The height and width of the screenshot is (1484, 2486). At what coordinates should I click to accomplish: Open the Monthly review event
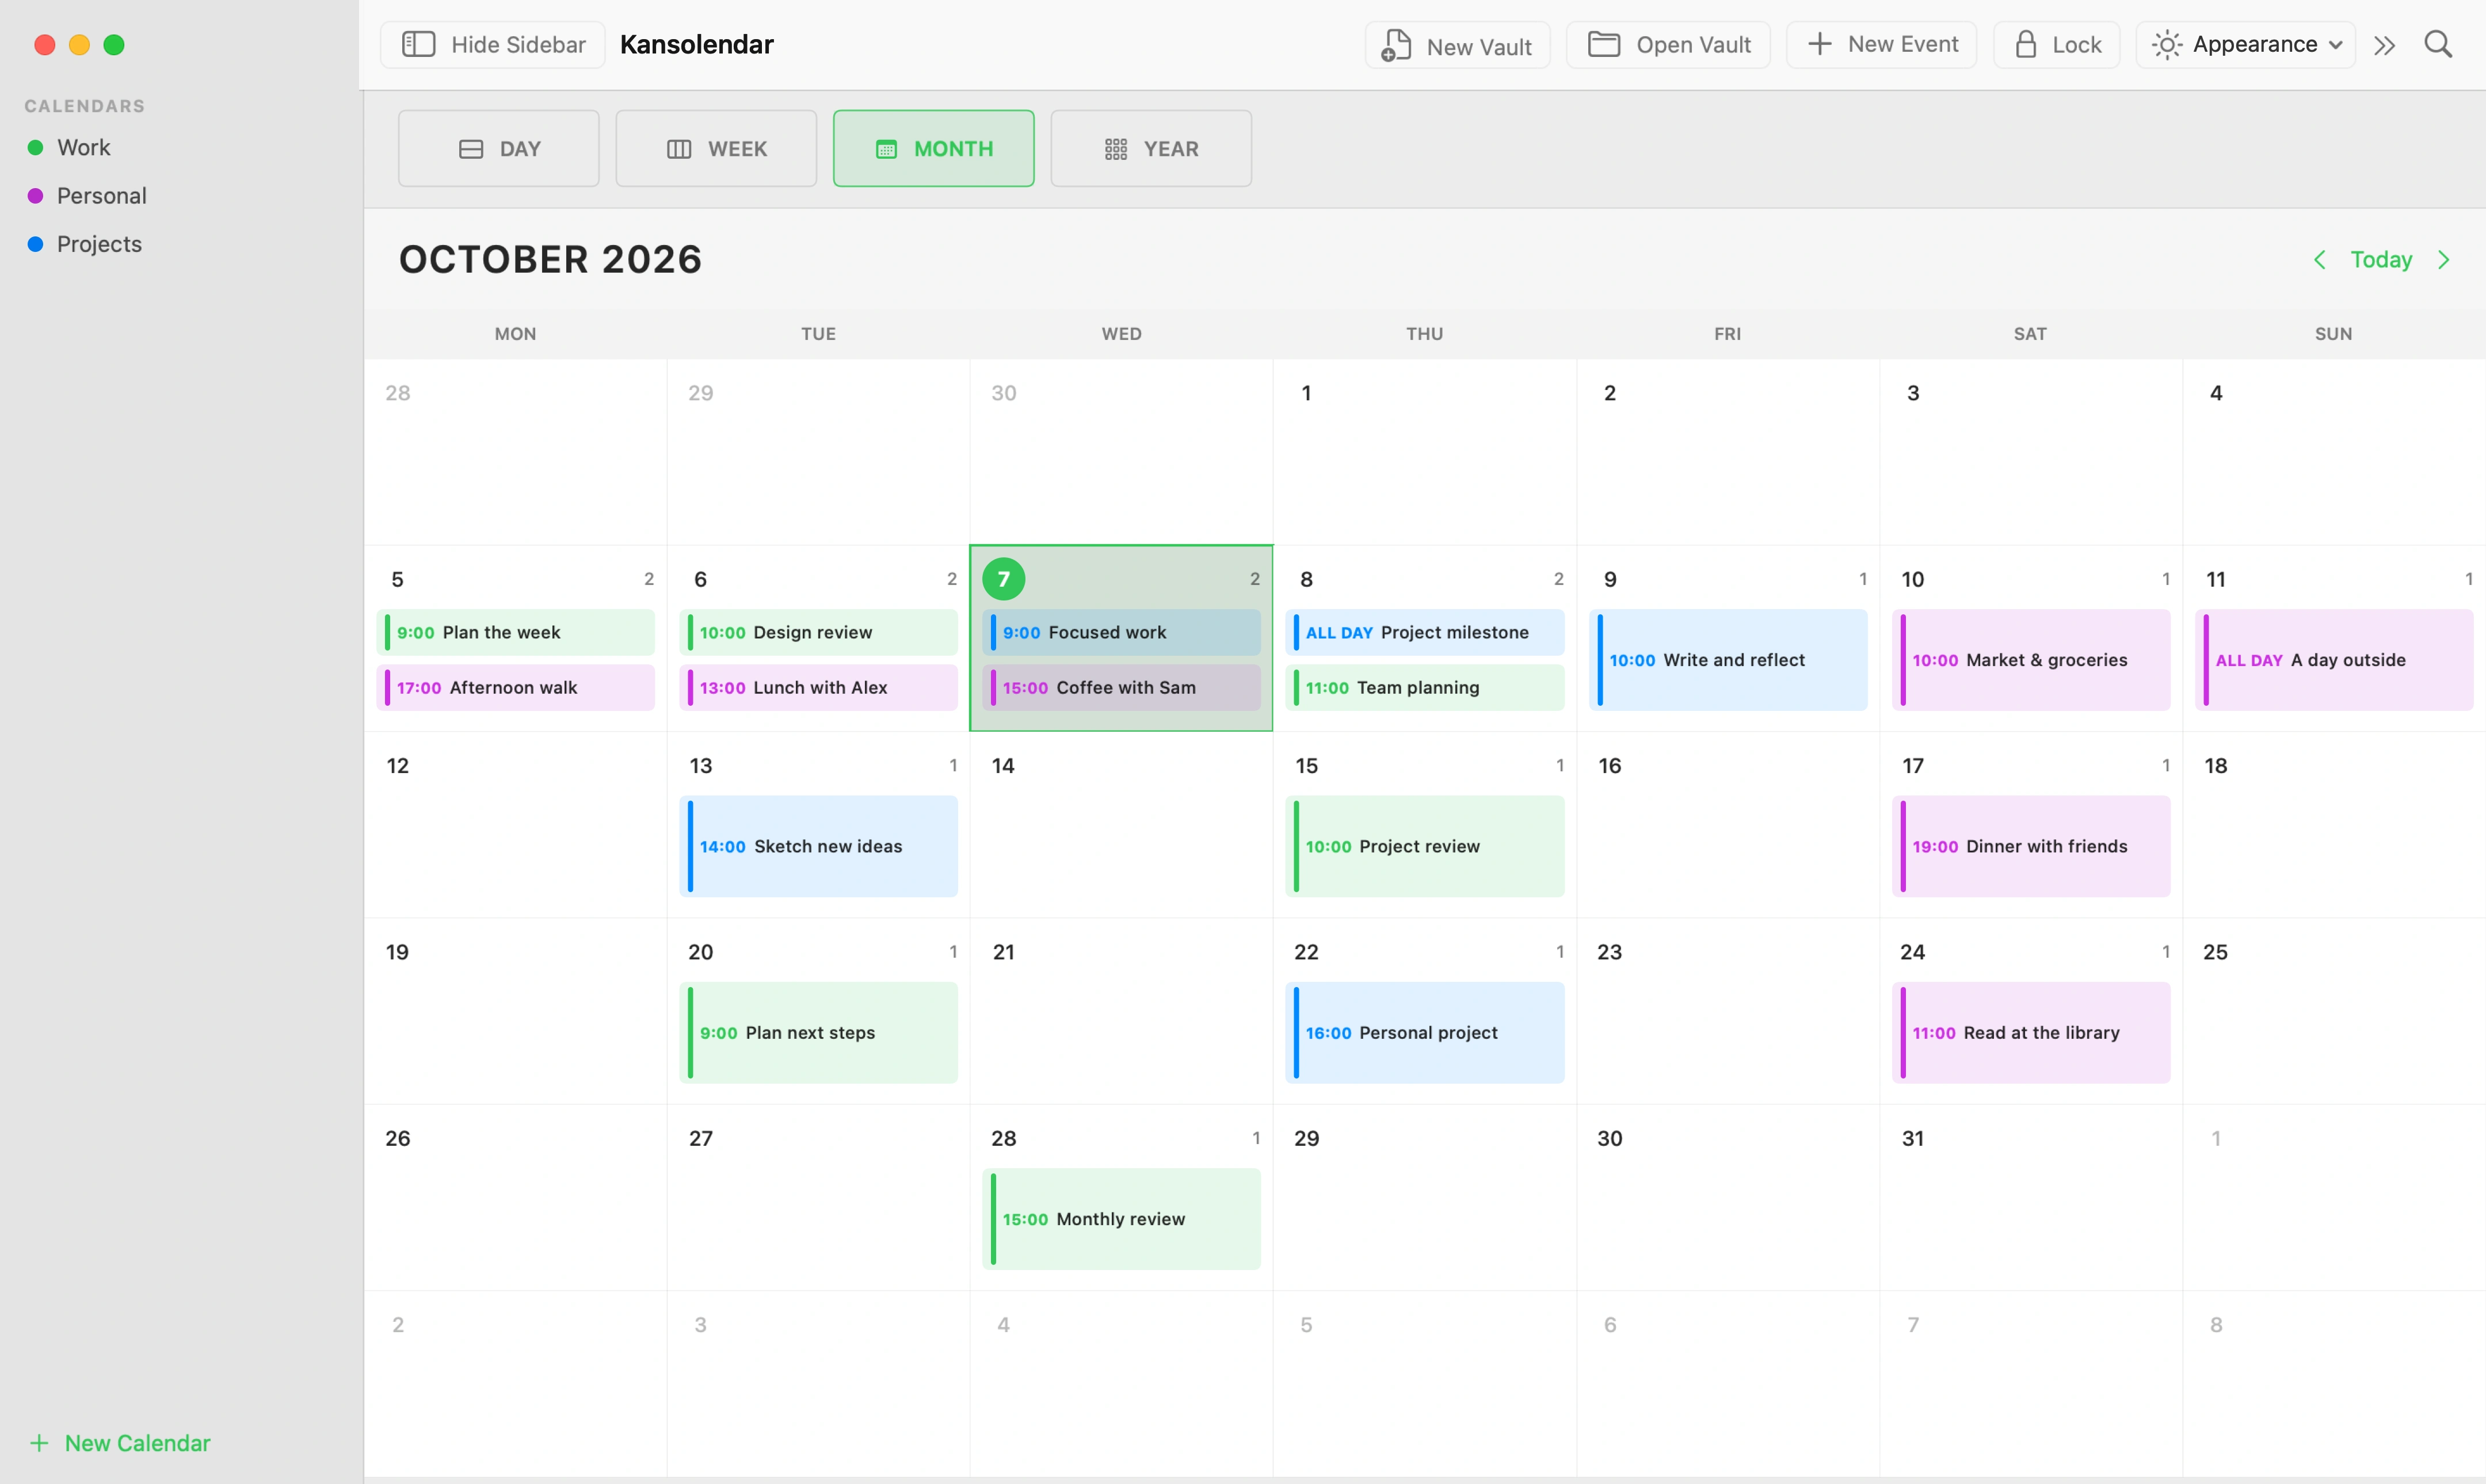point(1122,1219)
